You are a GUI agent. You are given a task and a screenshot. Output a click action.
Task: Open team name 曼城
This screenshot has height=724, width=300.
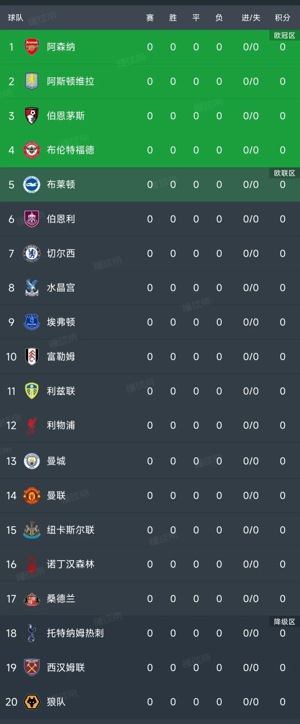[x=56, y=461]
